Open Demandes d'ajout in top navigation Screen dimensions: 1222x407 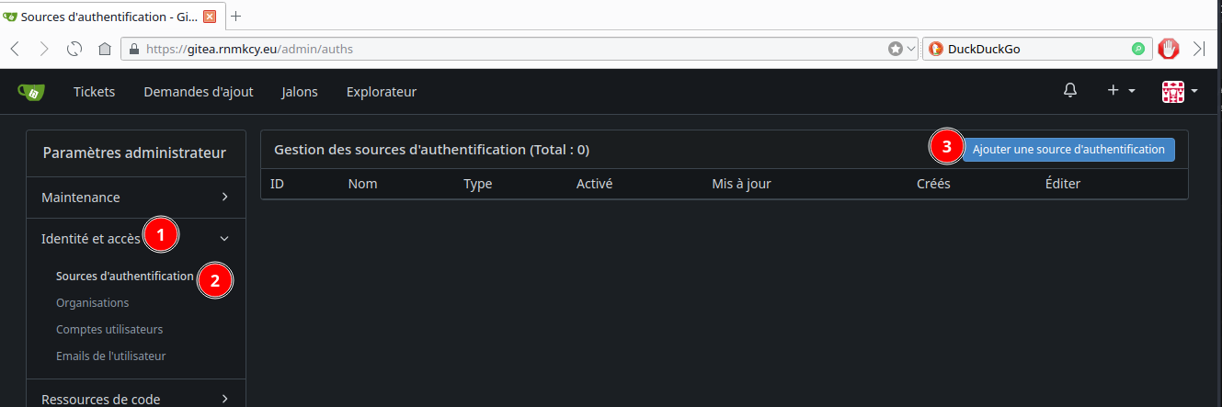[x=199, y=91]
